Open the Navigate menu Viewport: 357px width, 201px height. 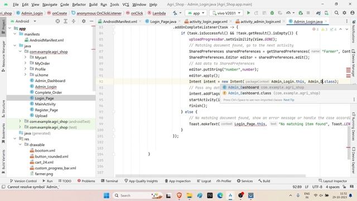[x=50, y=4]
